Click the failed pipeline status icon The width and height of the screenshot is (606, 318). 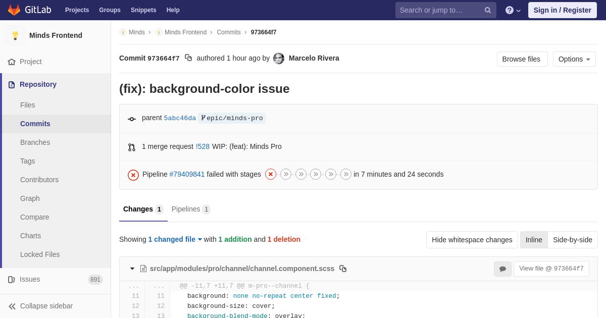(x=133, y=175)
